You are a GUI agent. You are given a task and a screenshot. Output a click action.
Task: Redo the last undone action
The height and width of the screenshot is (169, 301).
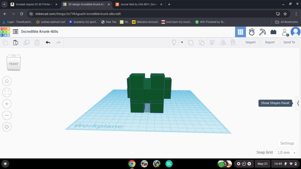(58, 42)
